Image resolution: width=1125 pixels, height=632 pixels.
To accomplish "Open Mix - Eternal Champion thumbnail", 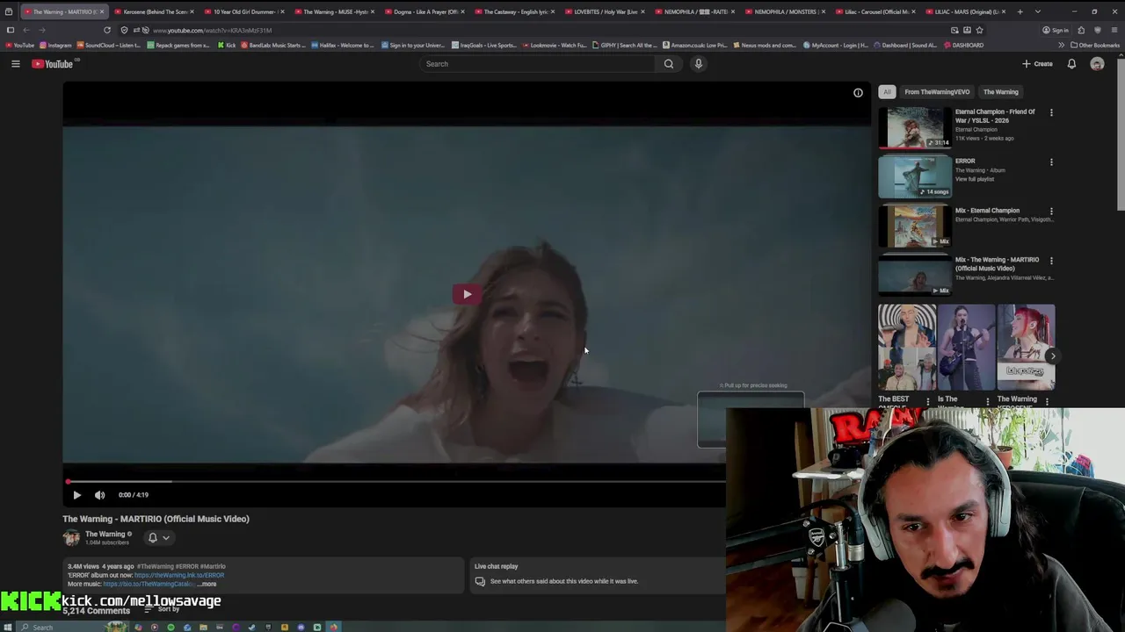I will (915, 226).
